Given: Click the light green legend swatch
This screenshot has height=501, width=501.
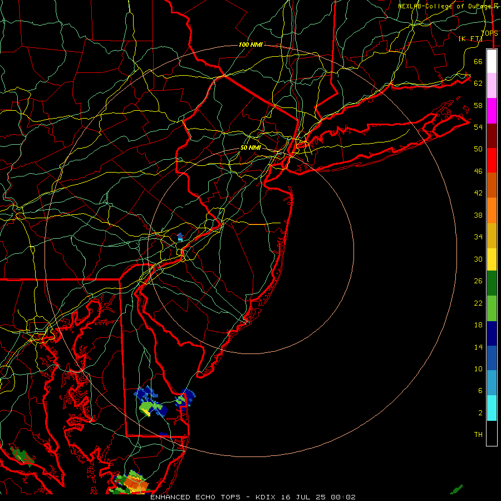Looking at the screenshot, I should click(x=492, y=308).
